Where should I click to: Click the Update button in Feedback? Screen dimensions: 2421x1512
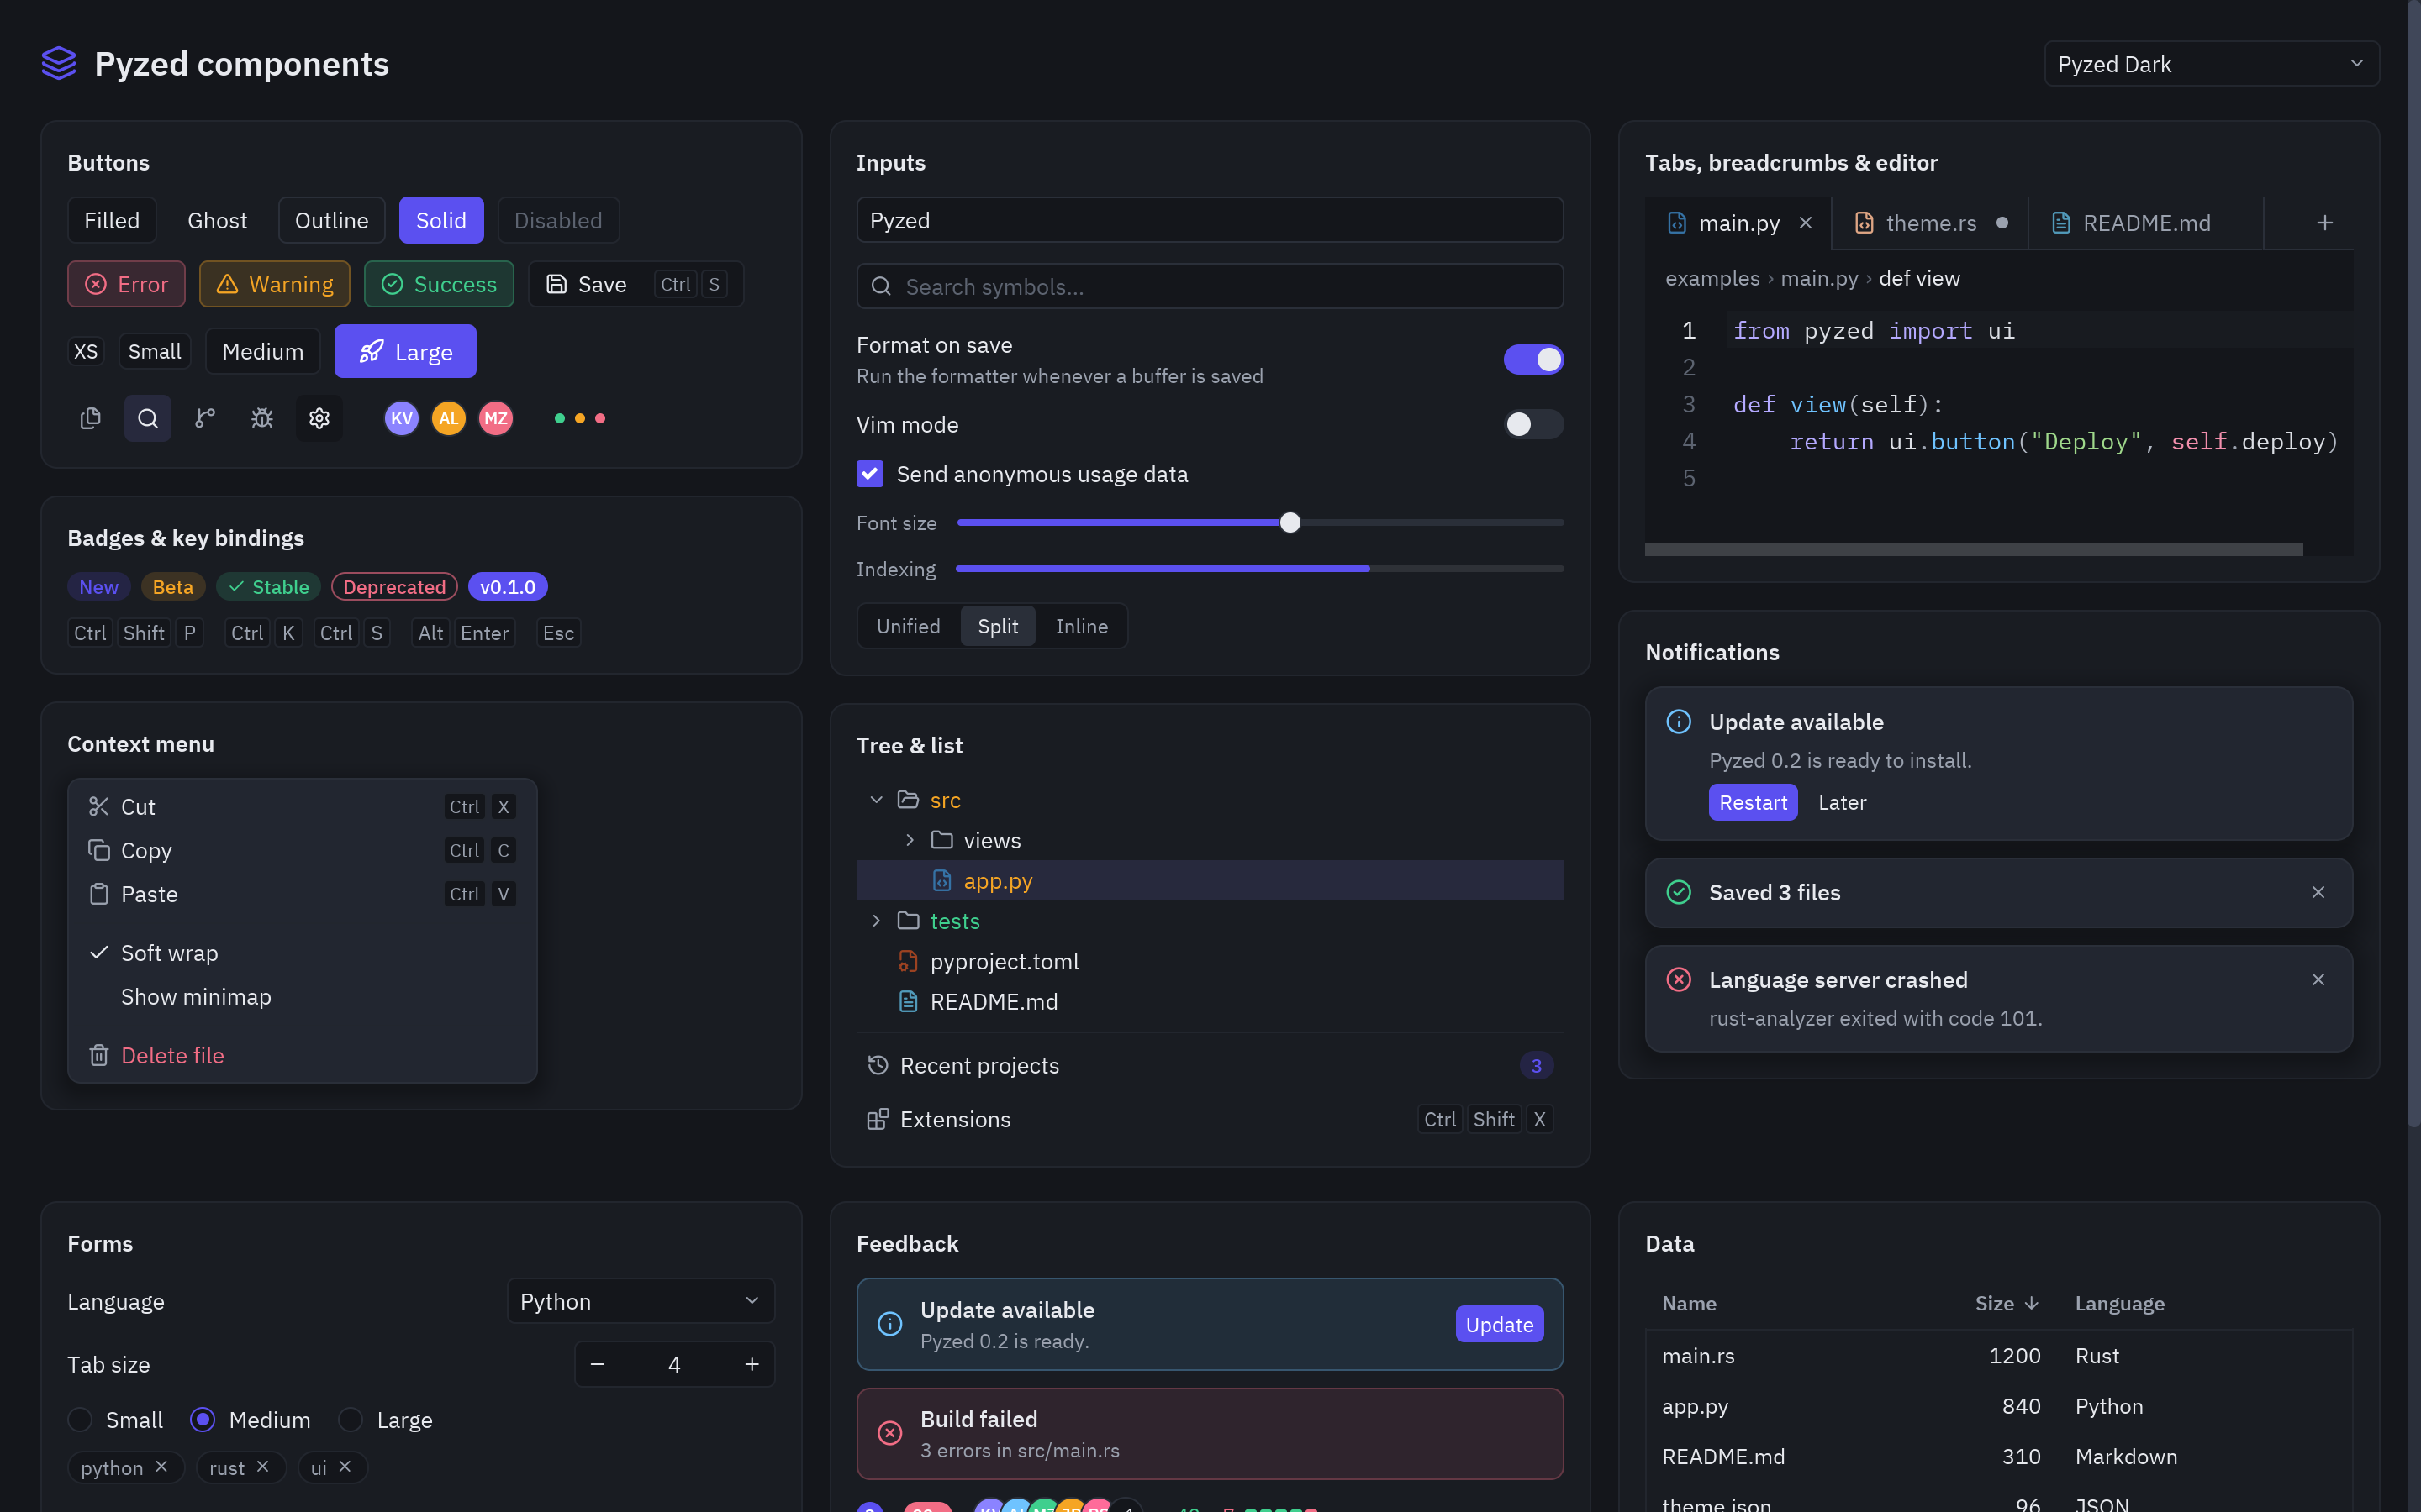click(1499, 1324)
